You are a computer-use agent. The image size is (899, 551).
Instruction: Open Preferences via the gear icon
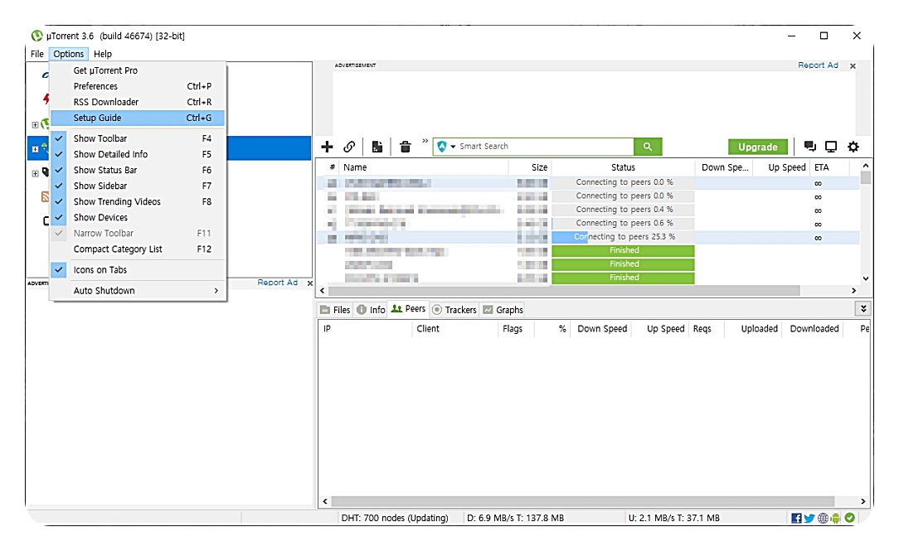coord(853,147)
